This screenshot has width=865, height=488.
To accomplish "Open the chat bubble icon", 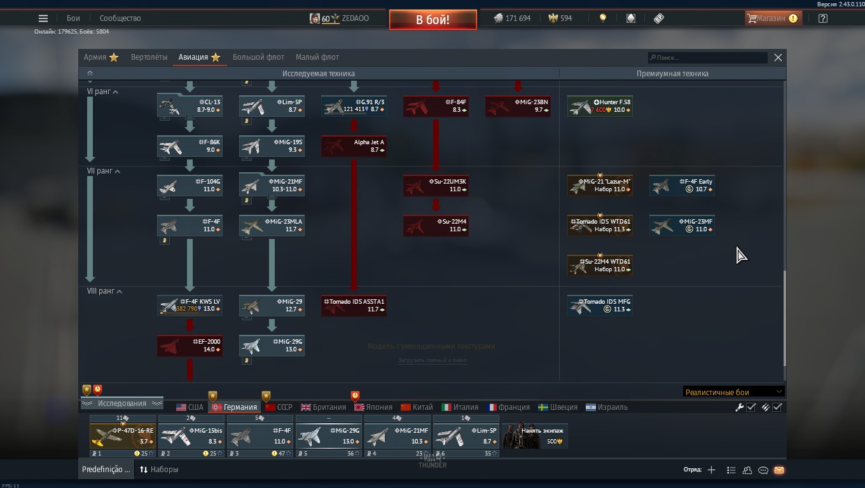I will 763,470.
